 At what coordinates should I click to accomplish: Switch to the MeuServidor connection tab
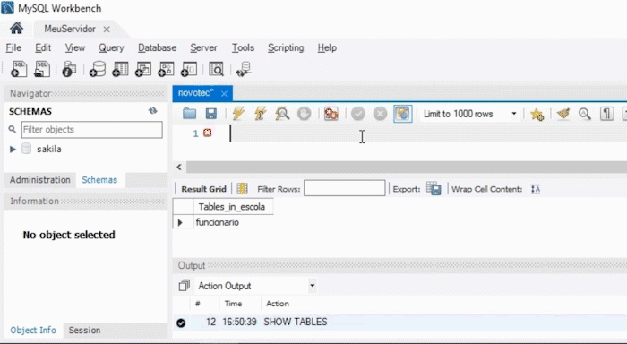click(x=70, y=29)
